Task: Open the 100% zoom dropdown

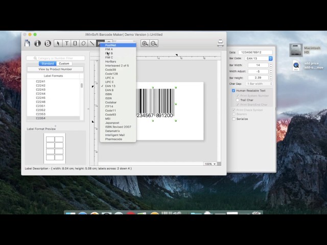Action: (x=210, y=164)
